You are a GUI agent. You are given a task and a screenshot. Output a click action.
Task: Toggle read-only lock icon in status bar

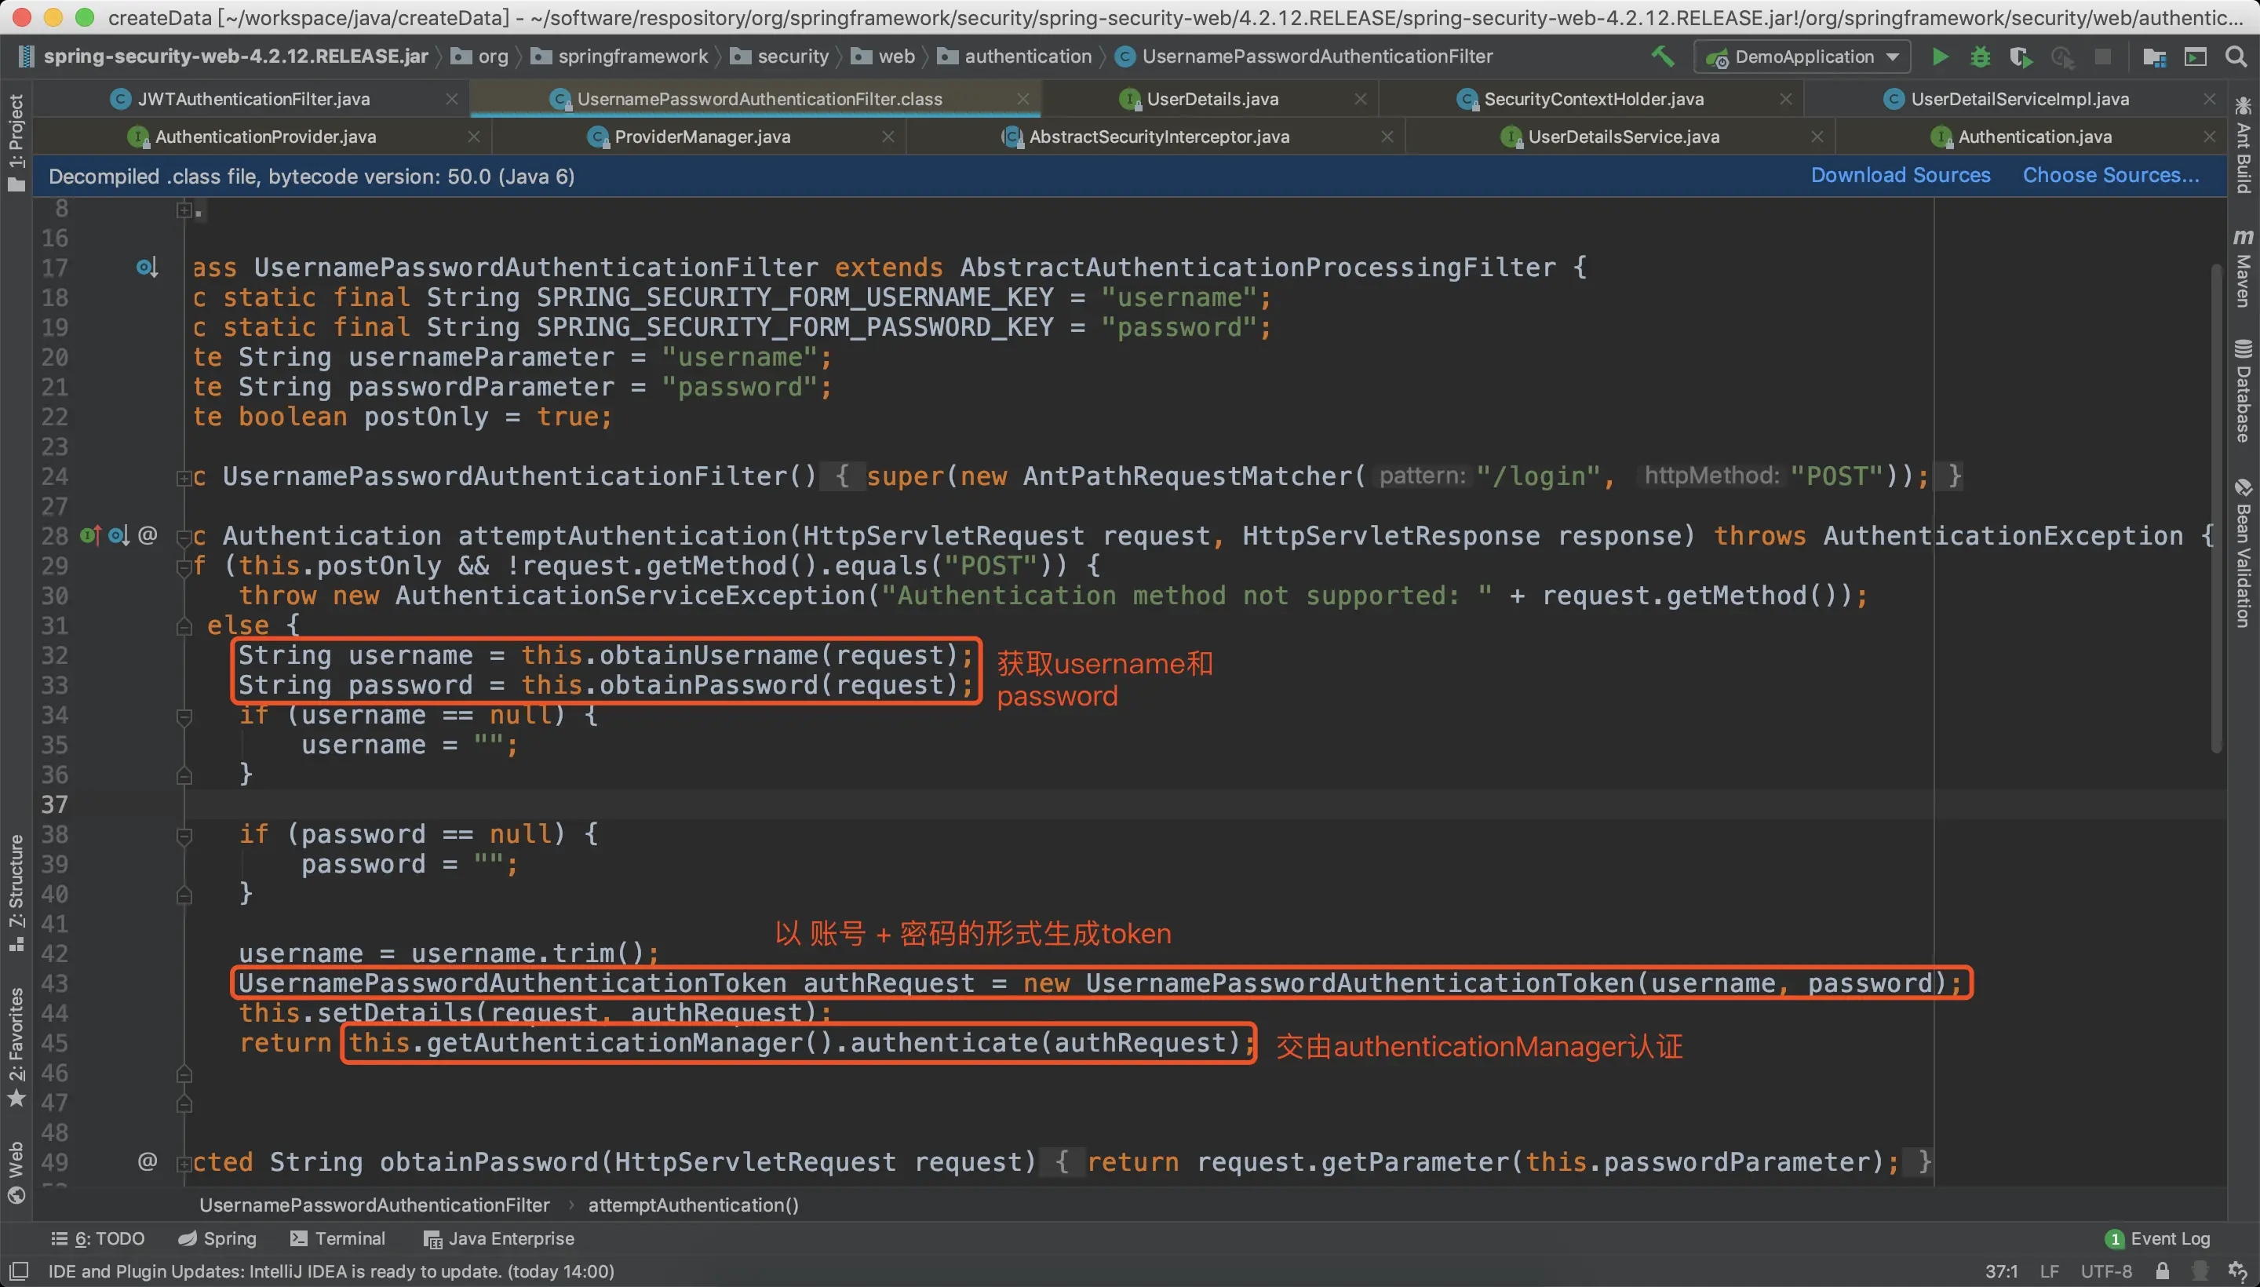(x=2162, y=1271)
